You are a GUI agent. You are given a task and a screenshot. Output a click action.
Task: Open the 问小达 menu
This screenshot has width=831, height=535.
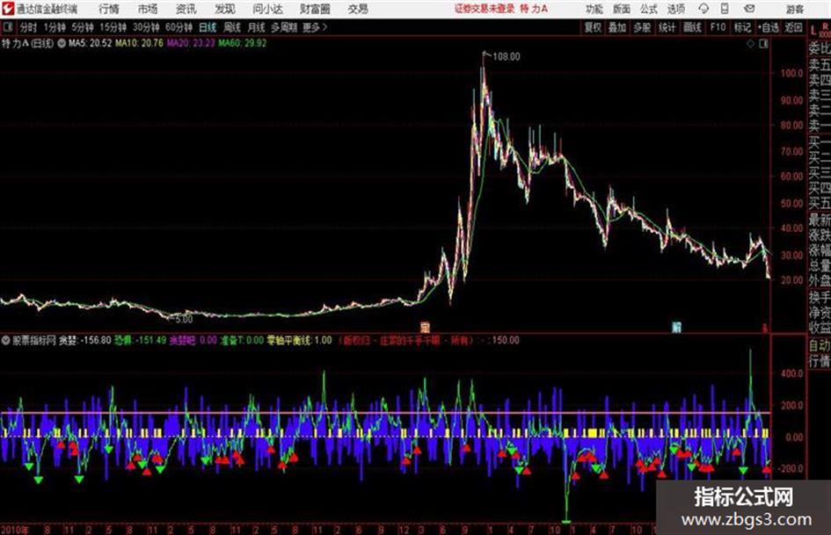click(x=267, y=9)
